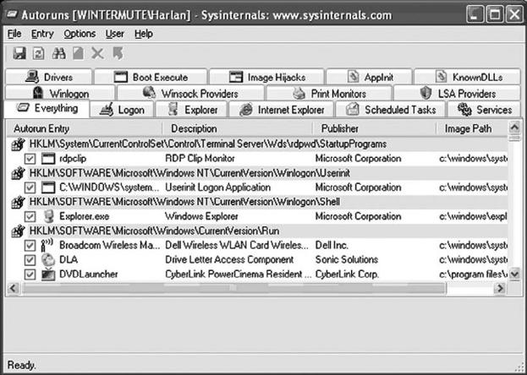Switch to the Image Hijacks tab
This screenshot has width=527, height=375.
coord(266,77)
